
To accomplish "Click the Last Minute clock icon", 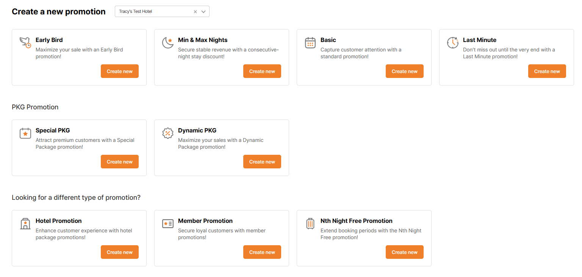I will [x=453, y=42].
